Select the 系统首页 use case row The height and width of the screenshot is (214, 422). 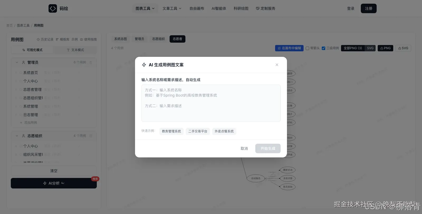click(x=54, y=73)
